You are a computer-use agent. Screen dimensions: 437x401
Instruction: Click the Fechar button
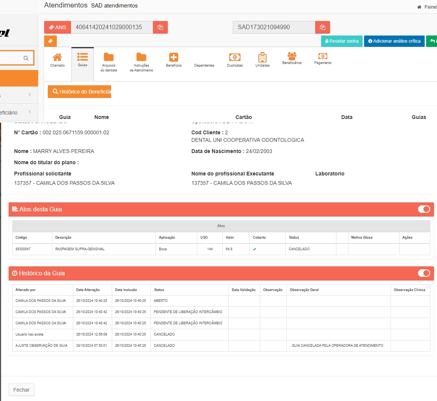21,390
